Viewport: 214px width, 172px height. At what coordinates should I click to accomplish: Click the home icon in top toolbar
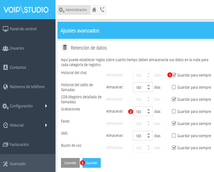(94, 10)
